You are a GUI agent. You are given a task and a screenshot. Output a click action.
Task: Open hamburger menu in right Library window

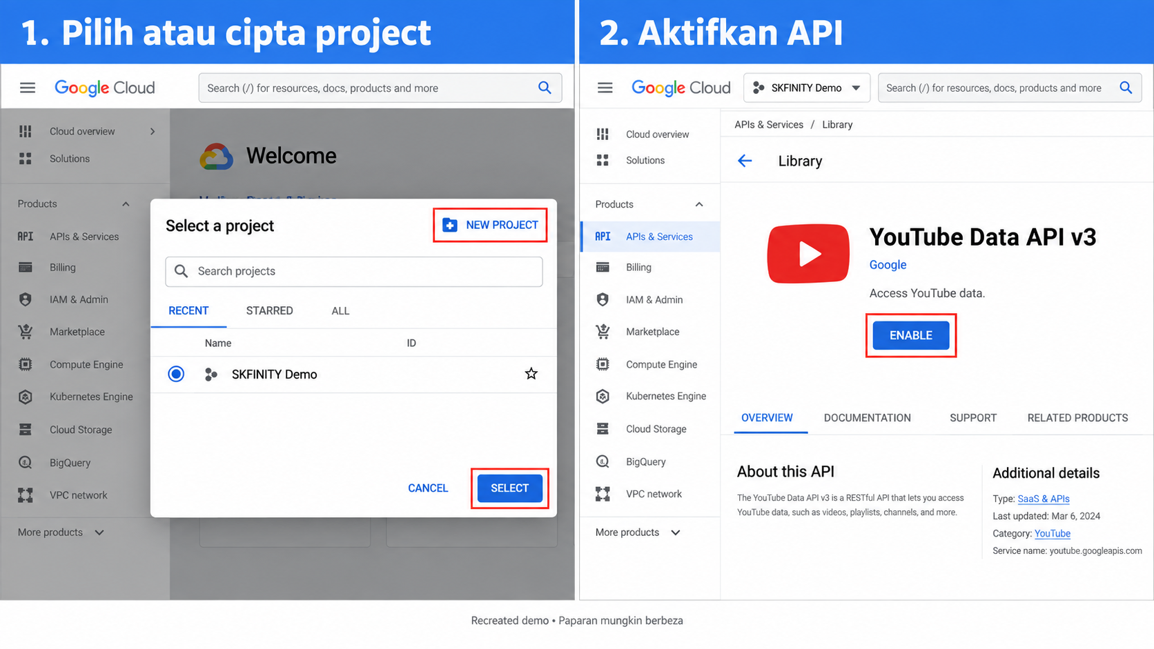pos(605,88)
